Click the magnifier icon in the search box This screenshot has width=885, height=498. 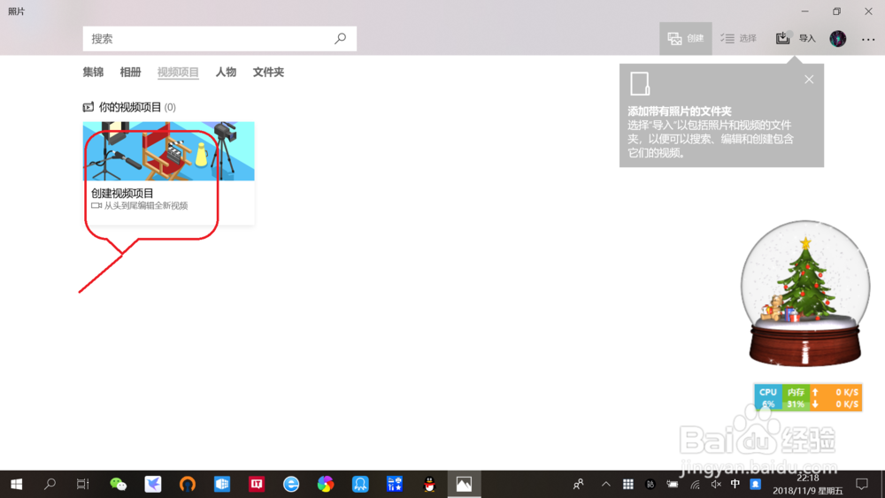pos(341,38)
